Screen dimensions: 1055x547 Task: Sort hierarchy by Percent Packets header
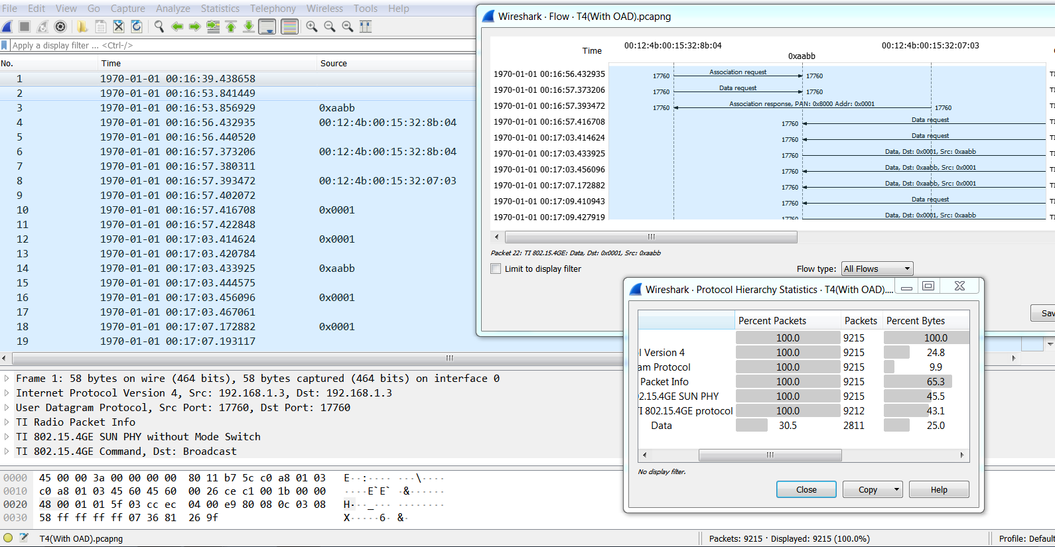[788, 321]
